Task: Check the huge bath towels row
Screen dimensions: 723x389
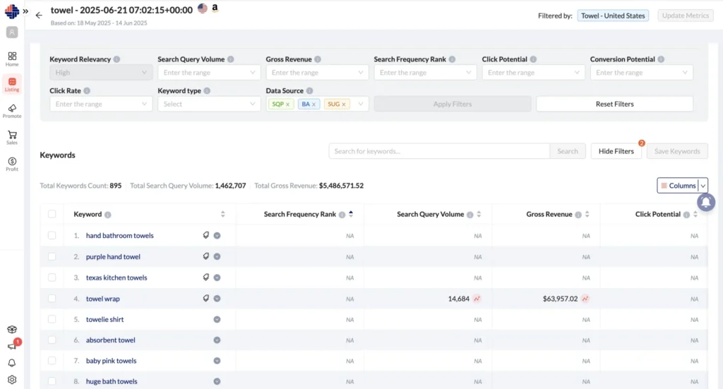Action: (x=52, y=382)
